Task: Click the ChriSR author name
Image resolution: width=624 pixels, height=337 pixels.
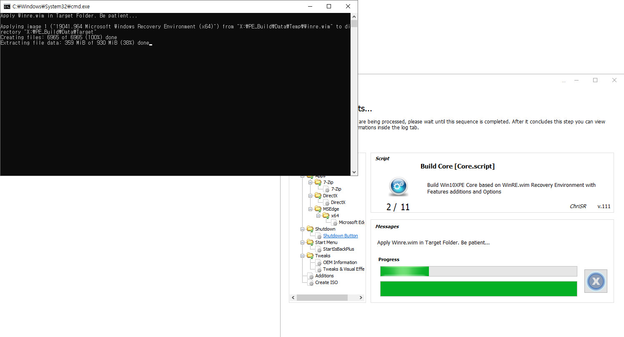Action: [x=578, y=206]
